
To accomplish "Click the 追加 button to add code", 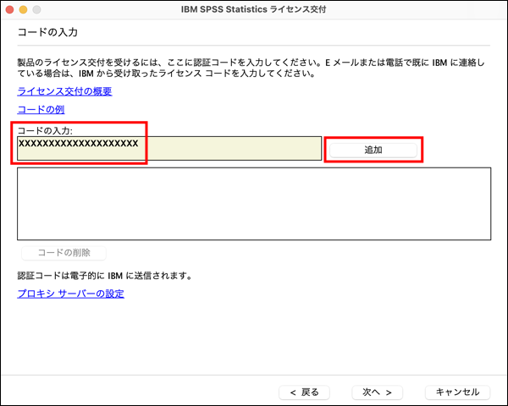I will tap(373, 150).
